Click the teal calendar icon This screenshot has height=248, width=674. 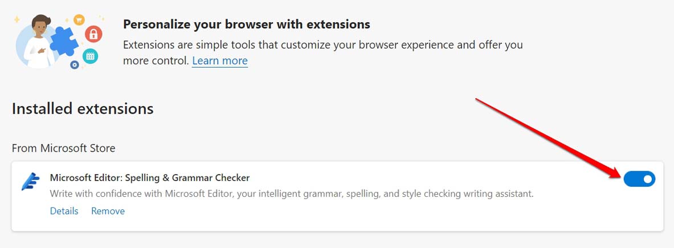[89, 56]
